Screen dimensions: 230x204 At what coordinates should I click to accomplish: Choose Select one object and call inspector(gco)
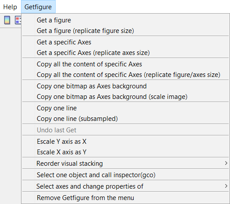[x=125, y=175]
